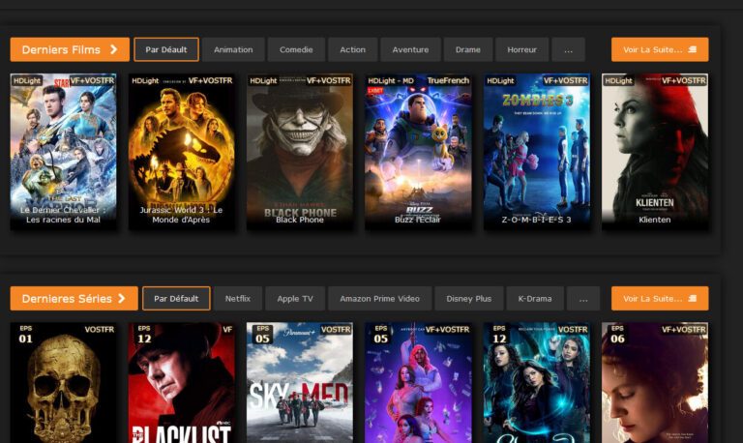Select the Par Déault films filter tab

tap(166, 49)
